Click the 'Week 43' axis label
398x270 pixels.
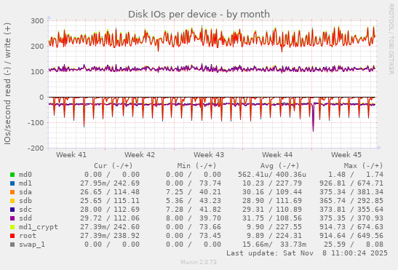(x=209, y=155)
